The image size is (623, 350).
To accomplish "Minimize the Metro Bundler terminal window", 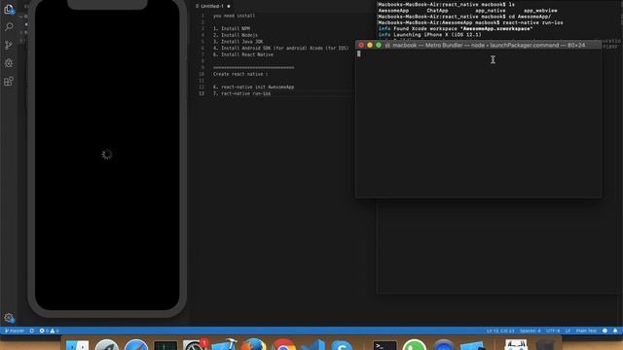I will 370,45.
